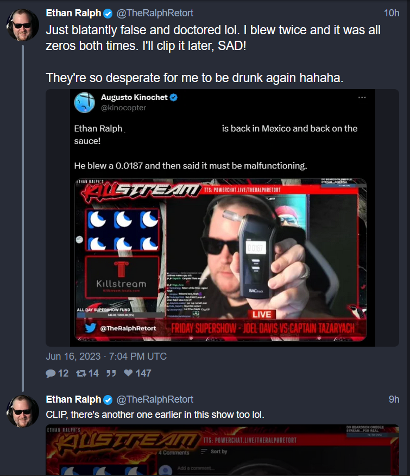
Task: Open Ethan Ralph's second tweet avatar
Action: [x=22, y=411]
